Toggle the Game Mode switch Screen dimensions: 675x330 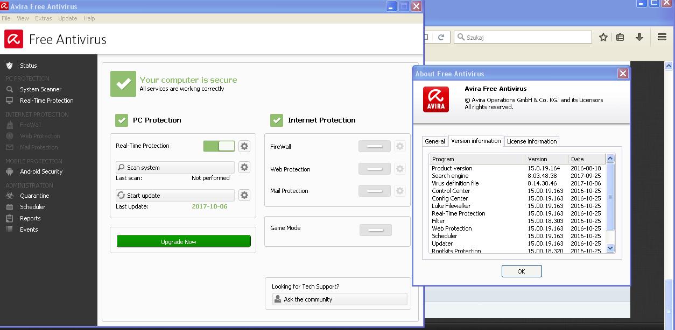[x=376, y=230]
